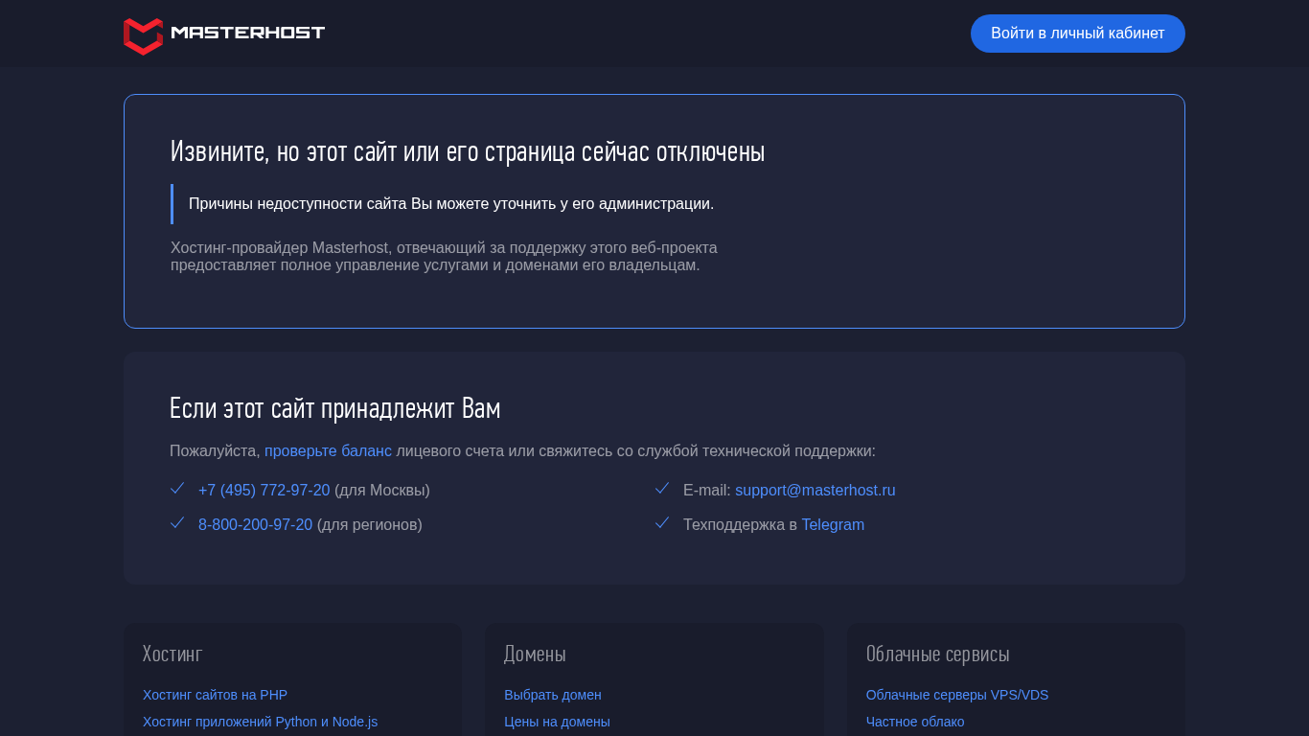Click the checkmark icon beside the E-mail line
The image size is (1309, 736).
coord(662,489)
